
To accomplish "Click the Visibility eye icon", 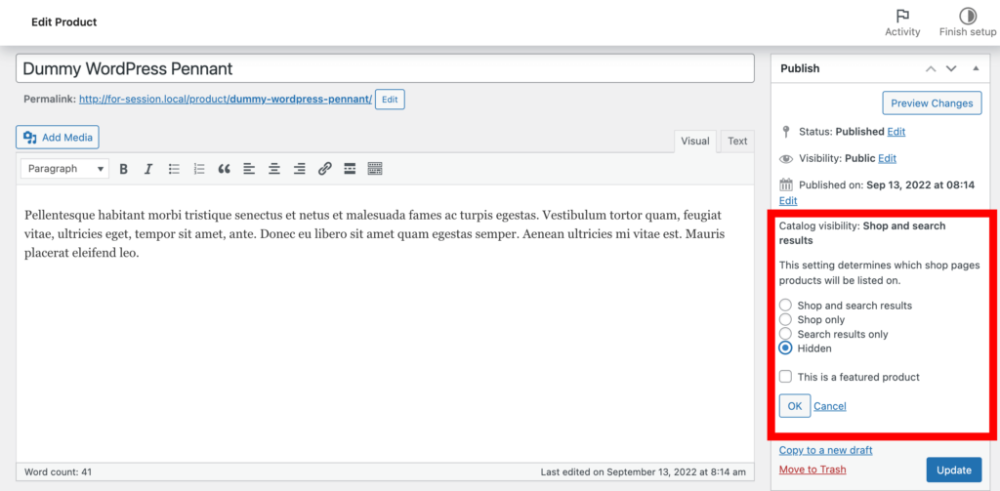I will 786,158.
